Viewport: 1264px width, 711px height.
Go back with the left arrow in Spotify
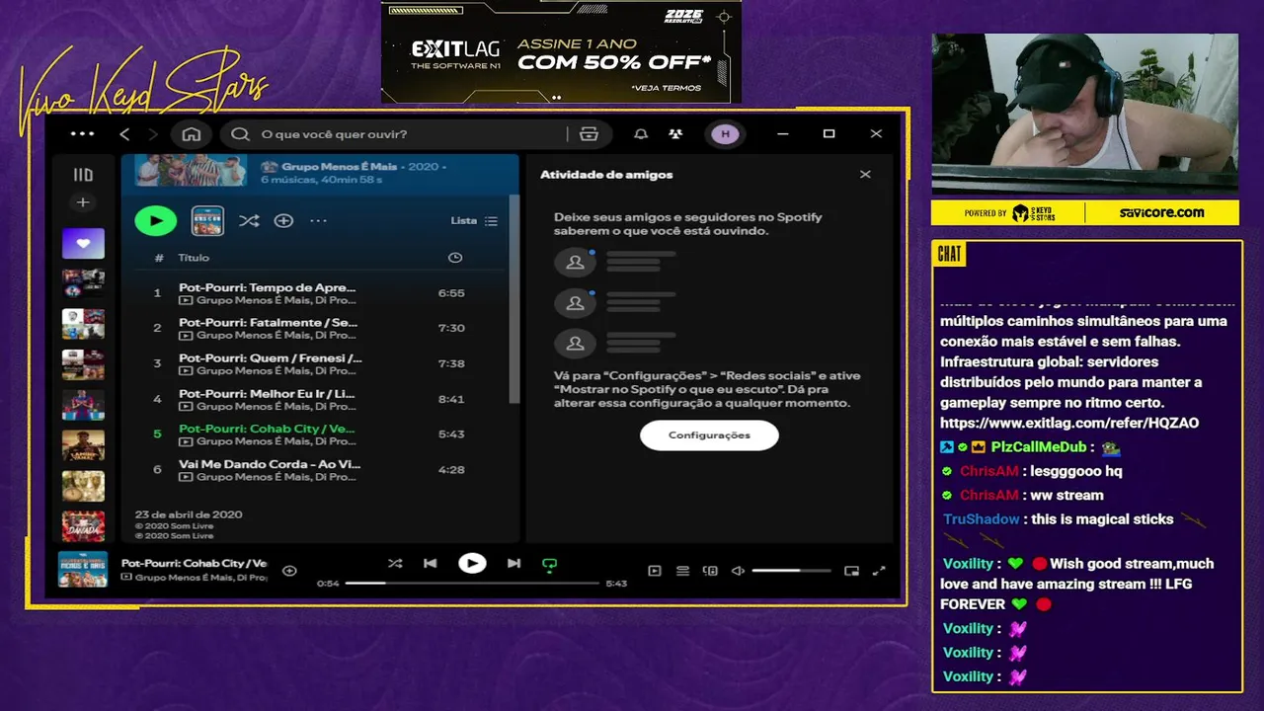click(124, 134)
